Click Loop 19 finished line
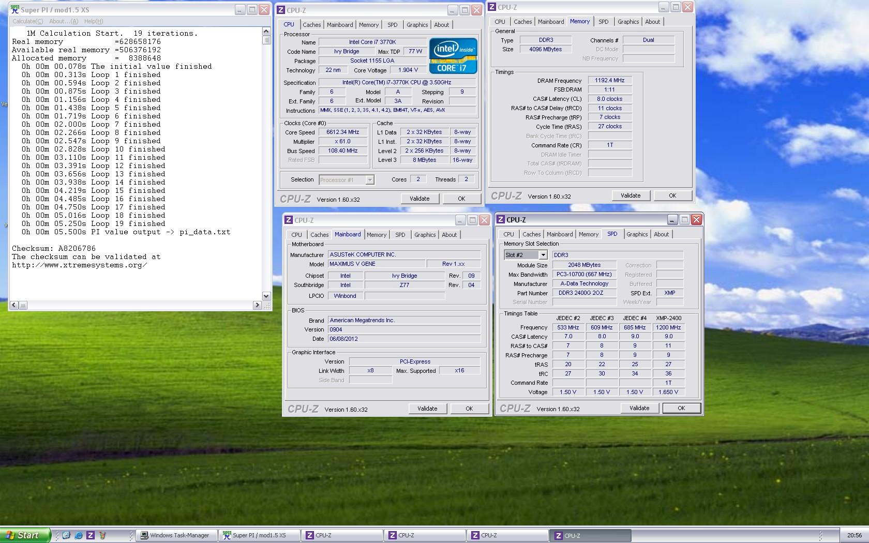869x543 pixels. [94, 223]
